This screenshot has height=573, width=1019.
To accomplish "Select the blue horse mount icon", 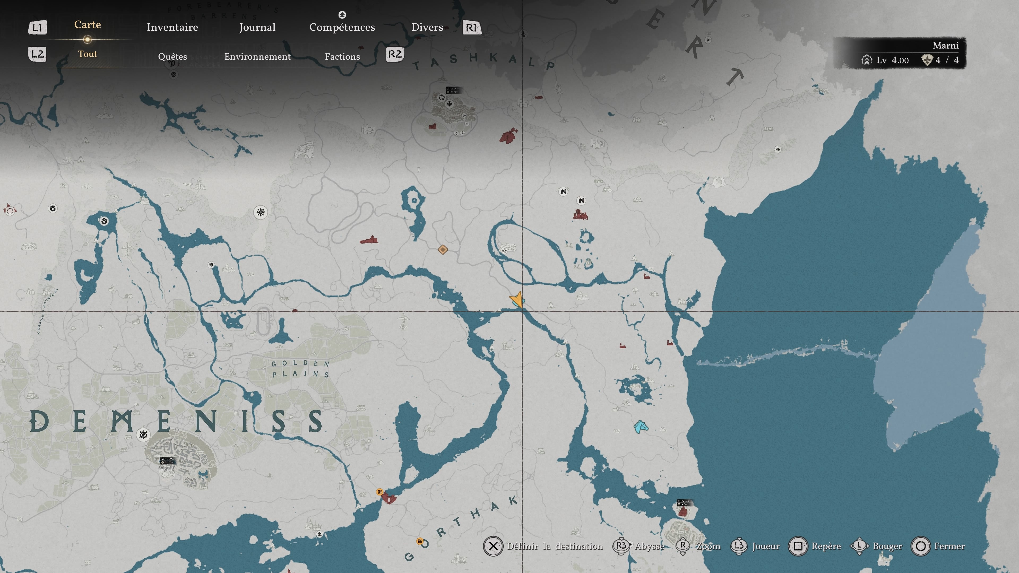I will pos(641,427).
